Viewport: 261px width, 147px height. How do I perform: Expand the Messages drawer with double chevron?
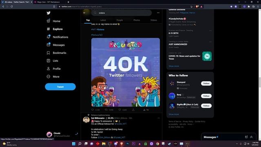pyautogui.click(x=251, y=137)
